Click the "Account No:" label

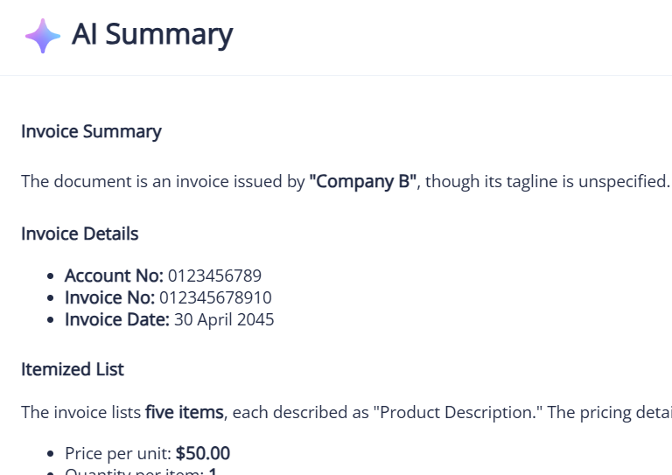point(114,276)
